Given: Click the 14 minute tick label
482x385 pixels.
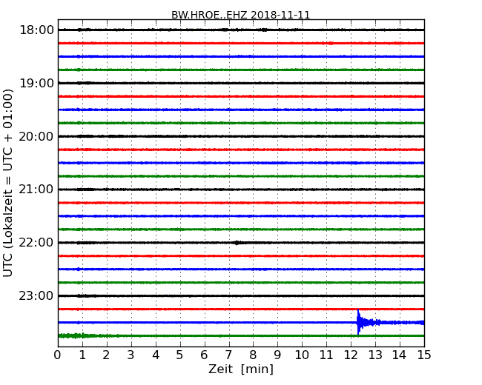Looking at the screenshot, I should [400, 355].
